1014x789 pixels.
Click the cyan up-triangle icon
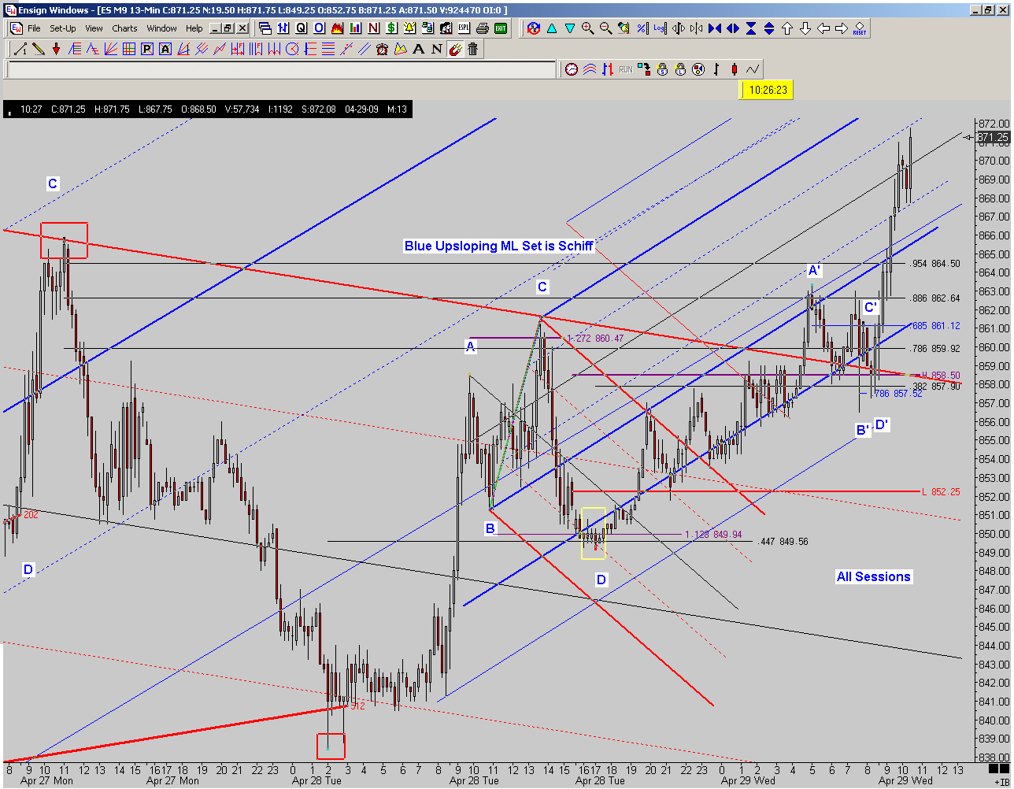tap(551, 28)
